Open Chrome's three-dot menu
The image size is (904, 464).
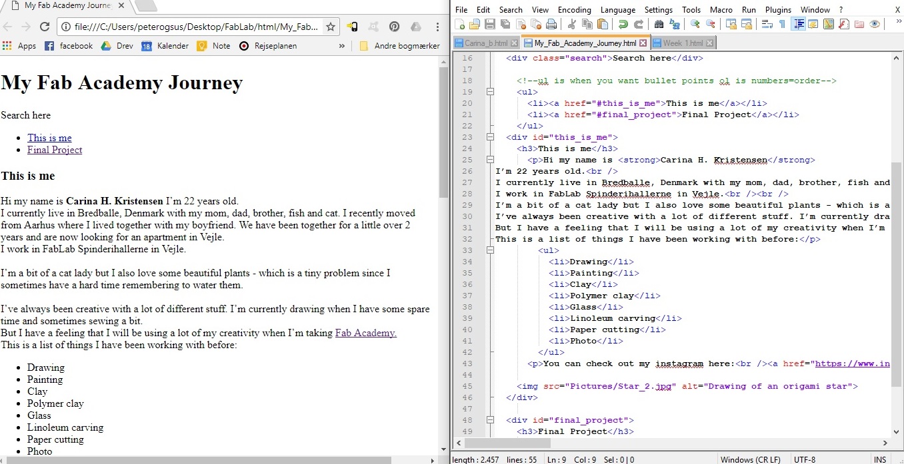coord(437,27)
